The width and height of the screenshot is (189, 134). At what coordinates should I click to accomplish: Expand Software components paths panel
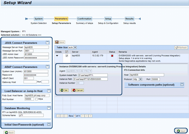pyautogui.click(x=182, y=84)
